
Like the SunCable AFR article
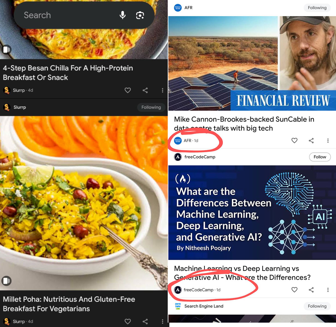click(294, 140)
